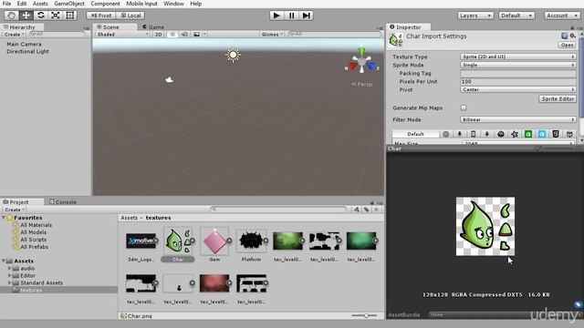584x328 pixels.
Task: Open the Window menu
Action: (x=173, y=4)
